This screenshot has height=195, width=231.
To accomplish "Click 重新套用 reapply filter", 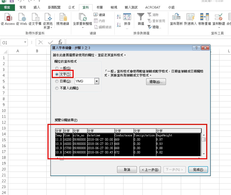I will tap(156, 21).
